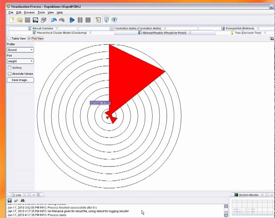Undo the last action with the blue arrow
Viewport: 275px width, 218px height.
point(54,20)
